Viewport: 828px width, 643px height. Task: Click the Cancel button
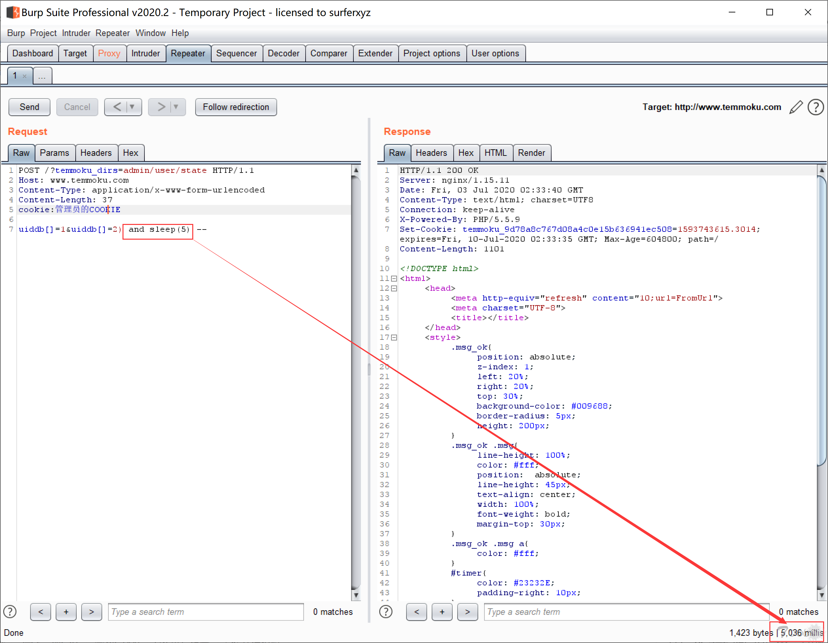coord(77,107)
